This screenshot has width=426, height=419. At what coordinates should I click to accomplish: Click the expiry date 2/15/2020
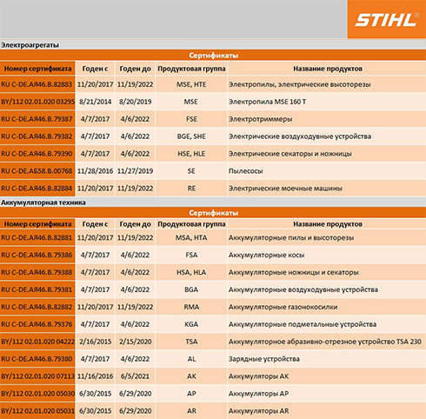[x=135, y=342]
